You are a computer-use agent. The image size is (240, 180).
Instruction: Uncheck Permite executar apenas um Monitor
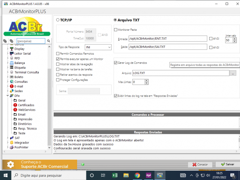pyautogui.click(x=58, y=59)
